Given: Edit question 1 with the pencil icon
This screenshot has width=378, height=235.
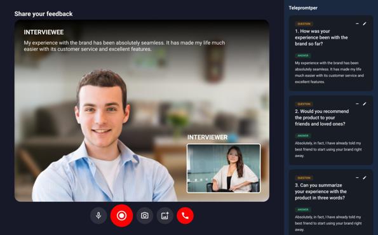Looking at the screenshot, I should click(365, 23).
